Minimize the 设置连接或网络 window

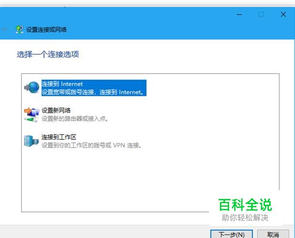(239, 15)
